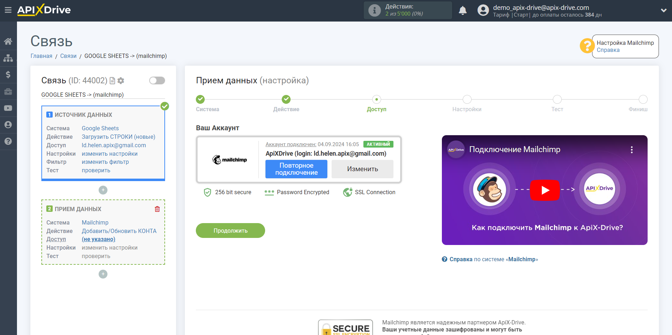The width and height of the screenshot is (672, 335).
Task: Open the billing dollar sidebar icon
Action: 8,74
